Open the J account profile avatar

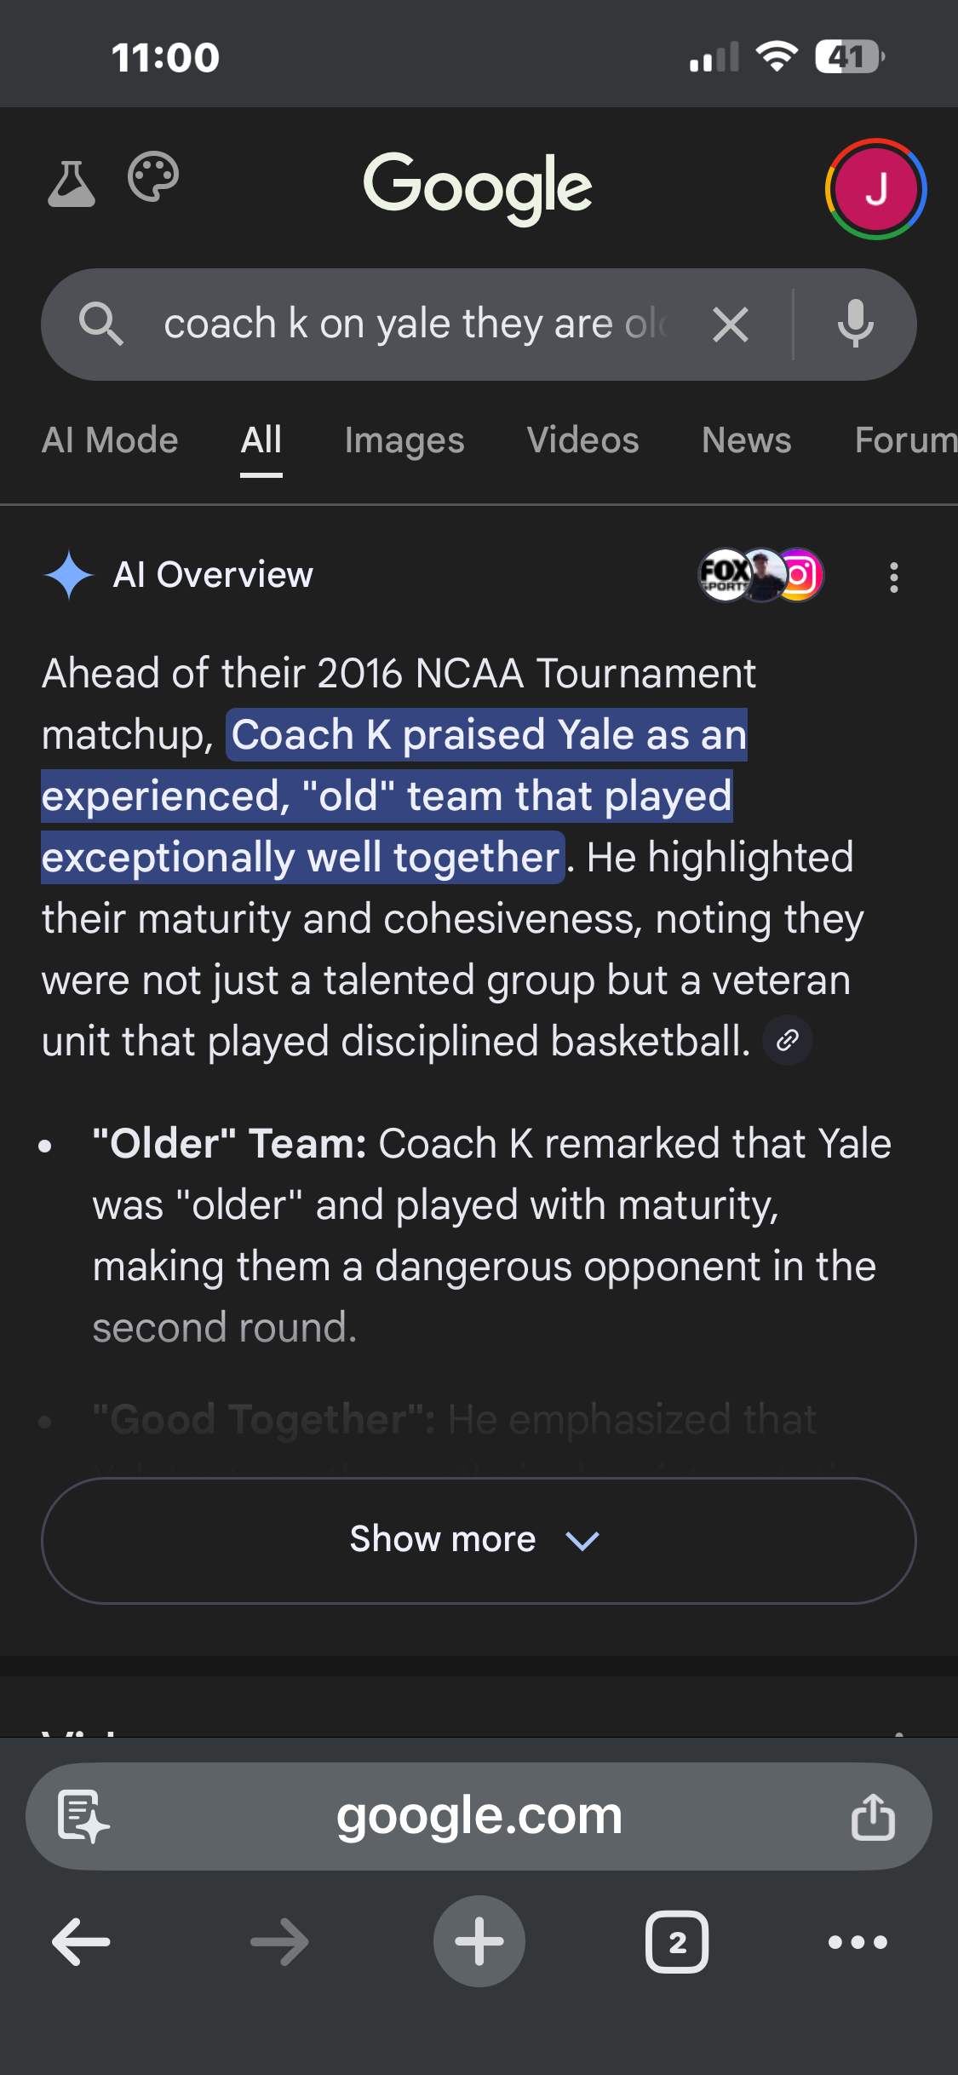click(875, 189)
